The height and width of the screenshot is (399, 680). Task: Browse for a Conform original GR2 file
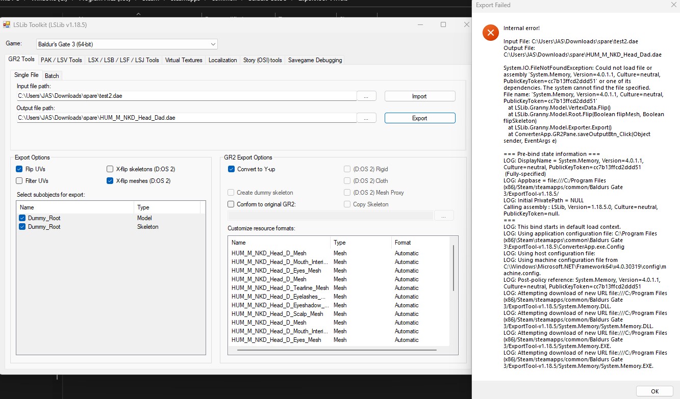coord(443,216)
